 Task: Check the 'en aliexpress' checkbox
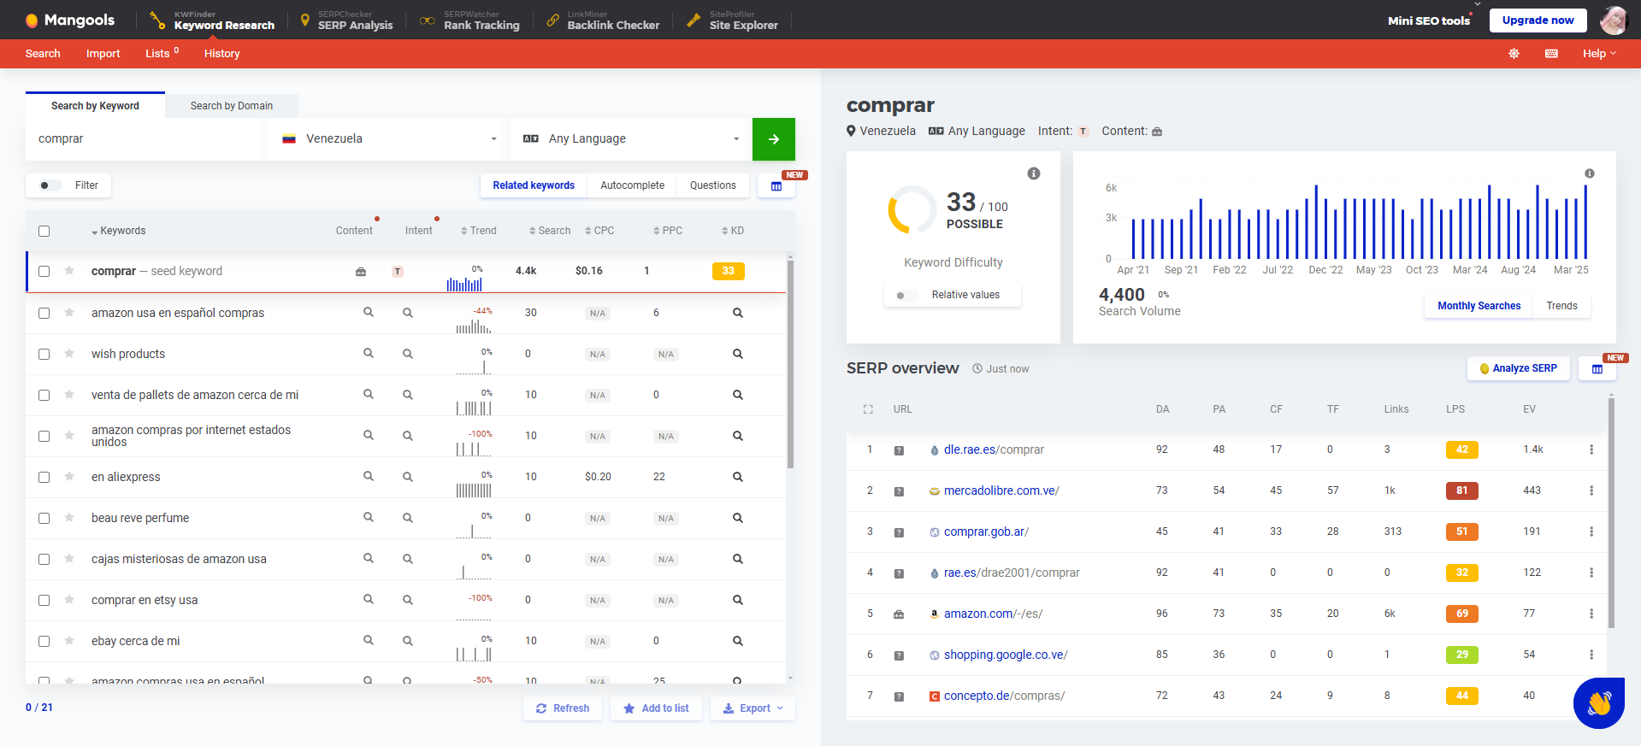click(44, 477)
